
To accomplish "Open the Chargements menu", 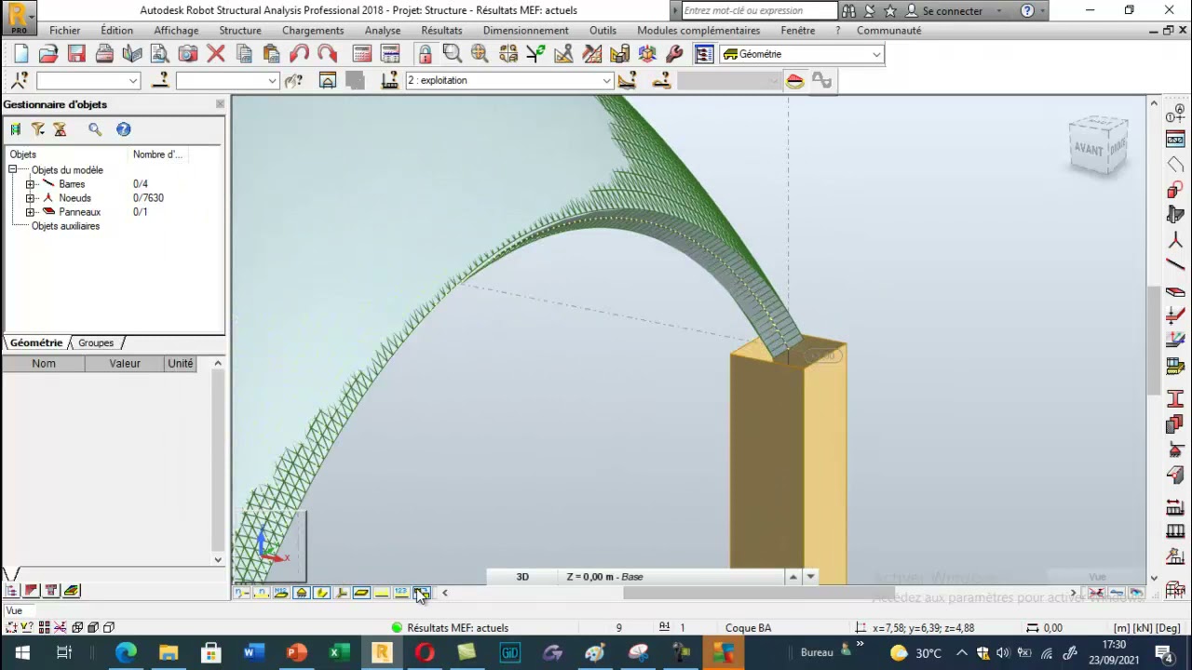I will [313, 30].
